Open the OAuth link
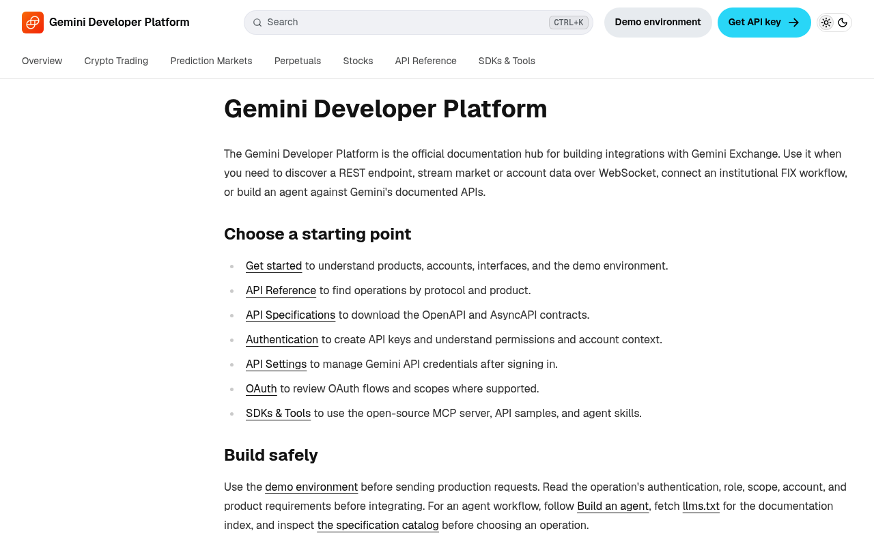This screenshot has width=874, height=546. 262,389
